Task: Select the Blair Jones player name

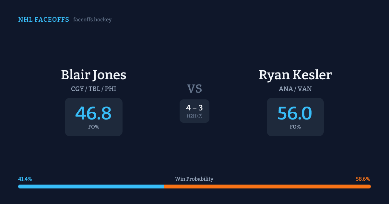Action: pyautogui.click(x=93, y=75)
